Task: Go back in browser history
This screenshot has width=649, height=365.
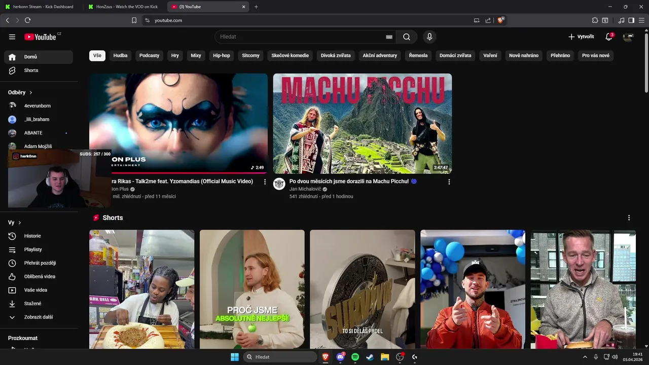Action: [x=7, y=20]
